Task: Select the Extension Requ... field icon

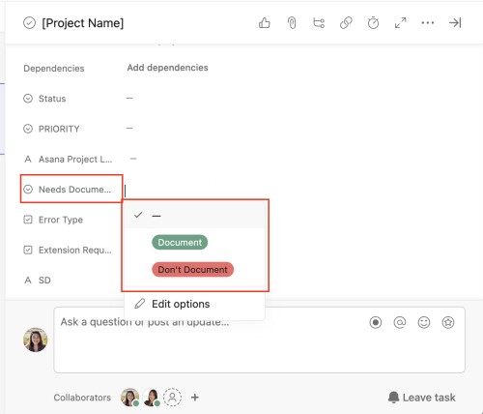Action: (x=28, y=250)
